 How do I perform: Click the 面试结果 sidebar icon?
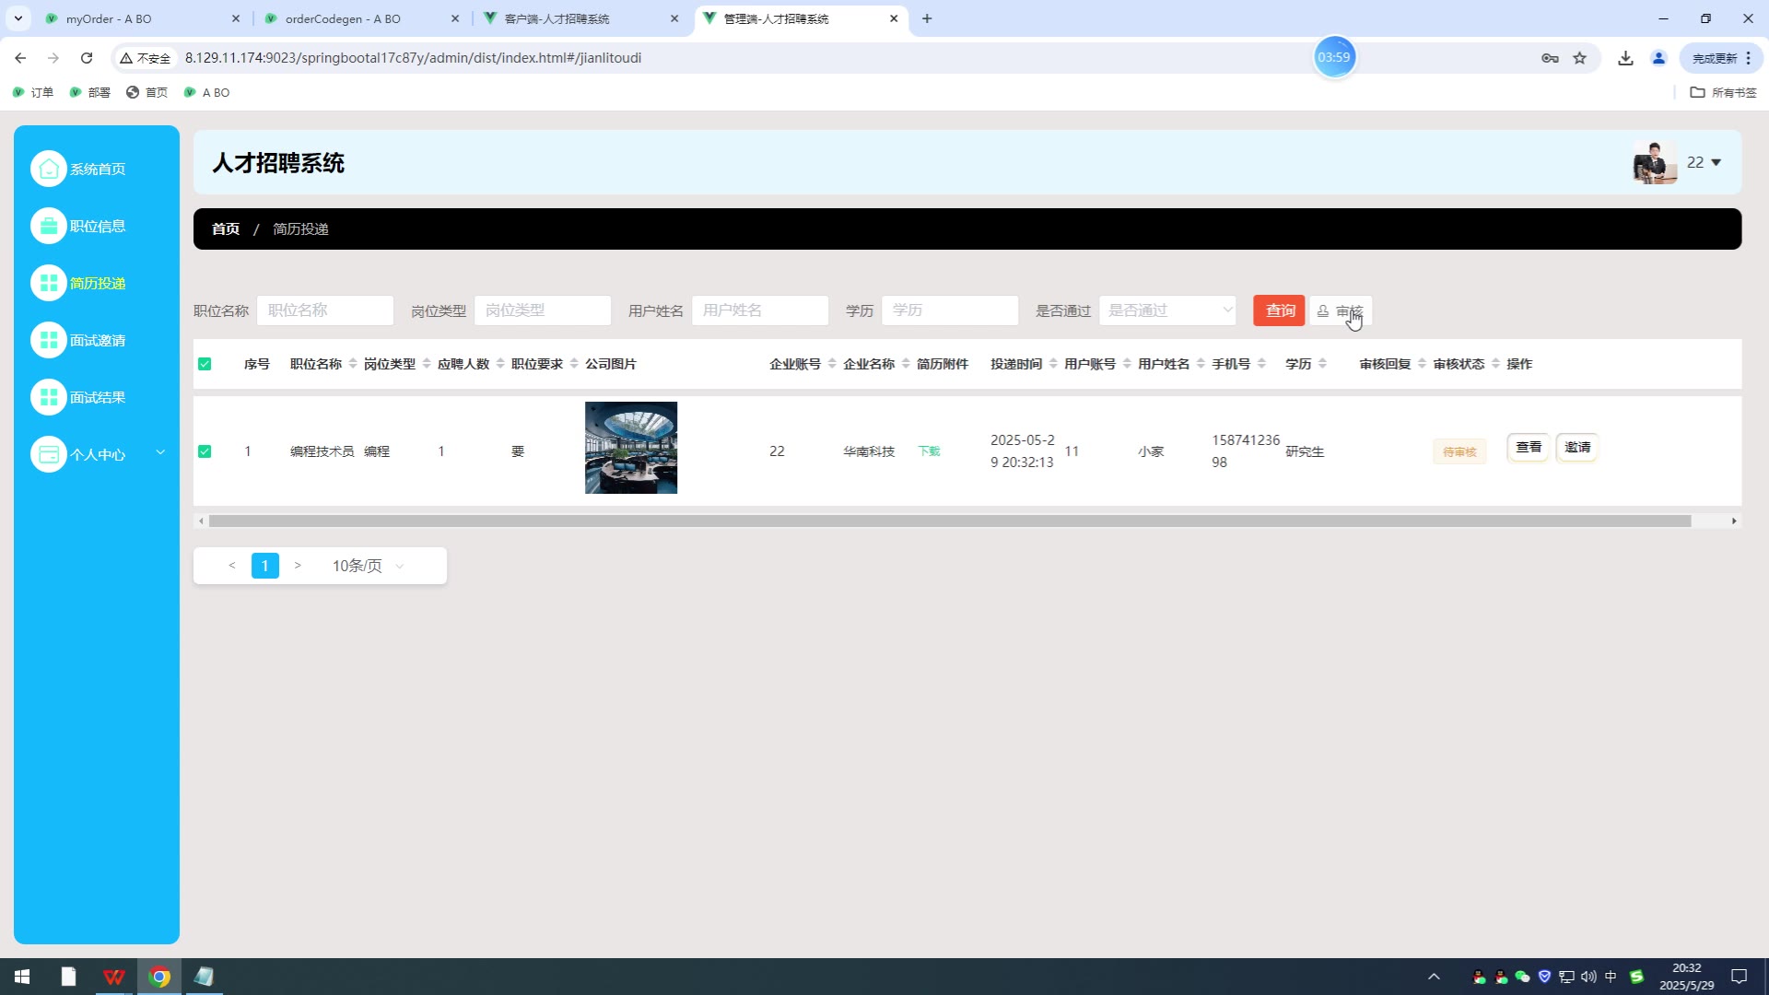pos(49,397)
